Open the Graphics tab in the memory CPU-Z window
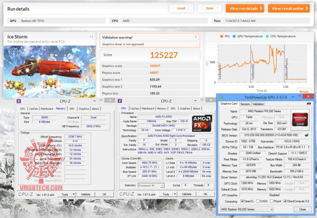 click(x=84, y=109)
